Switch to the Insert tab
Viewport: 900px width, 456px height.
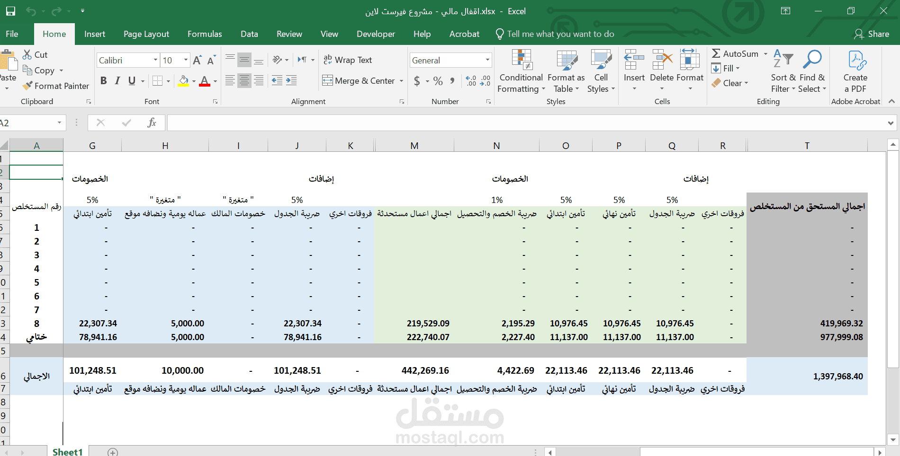(95, 34)
